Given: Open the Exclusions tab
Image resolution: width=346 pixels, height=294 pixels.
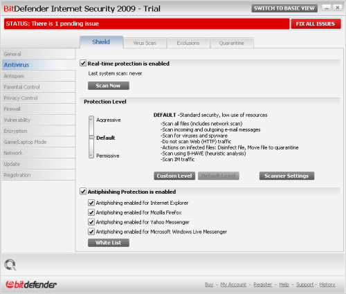Looking at the screenshot, I should pos(188,43).
